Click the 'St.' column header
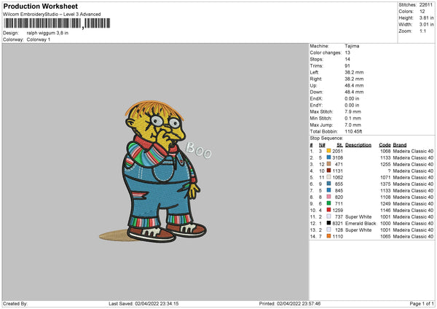Image resolution: width=437 pixels, height=309 pixels. click(339, 145)
